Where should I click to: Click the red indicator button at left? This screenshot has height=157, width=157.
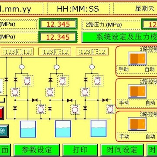pyautogui.click(x=2, y=113)
